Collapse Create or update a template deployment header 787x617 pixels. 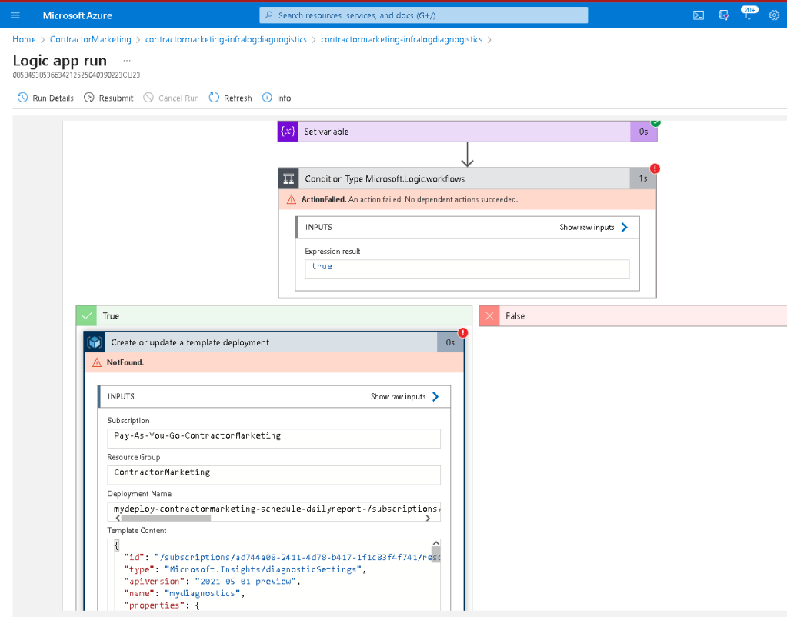click(274, 342)
